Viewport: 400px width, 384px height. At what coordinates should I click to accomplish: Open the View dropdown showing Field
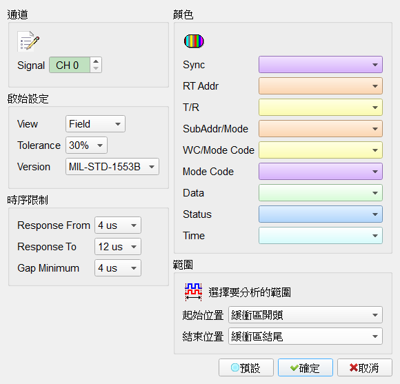pos(95,124)
